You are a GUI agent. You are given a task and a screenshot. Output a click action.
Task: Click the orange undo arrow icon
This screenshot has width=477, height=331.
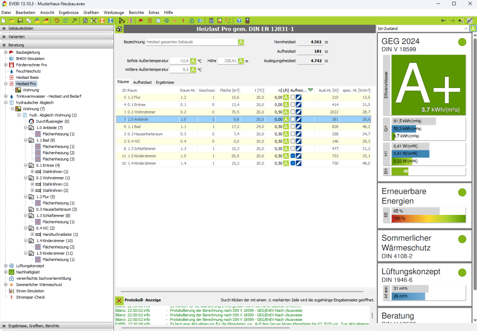[x=57, y=20]
